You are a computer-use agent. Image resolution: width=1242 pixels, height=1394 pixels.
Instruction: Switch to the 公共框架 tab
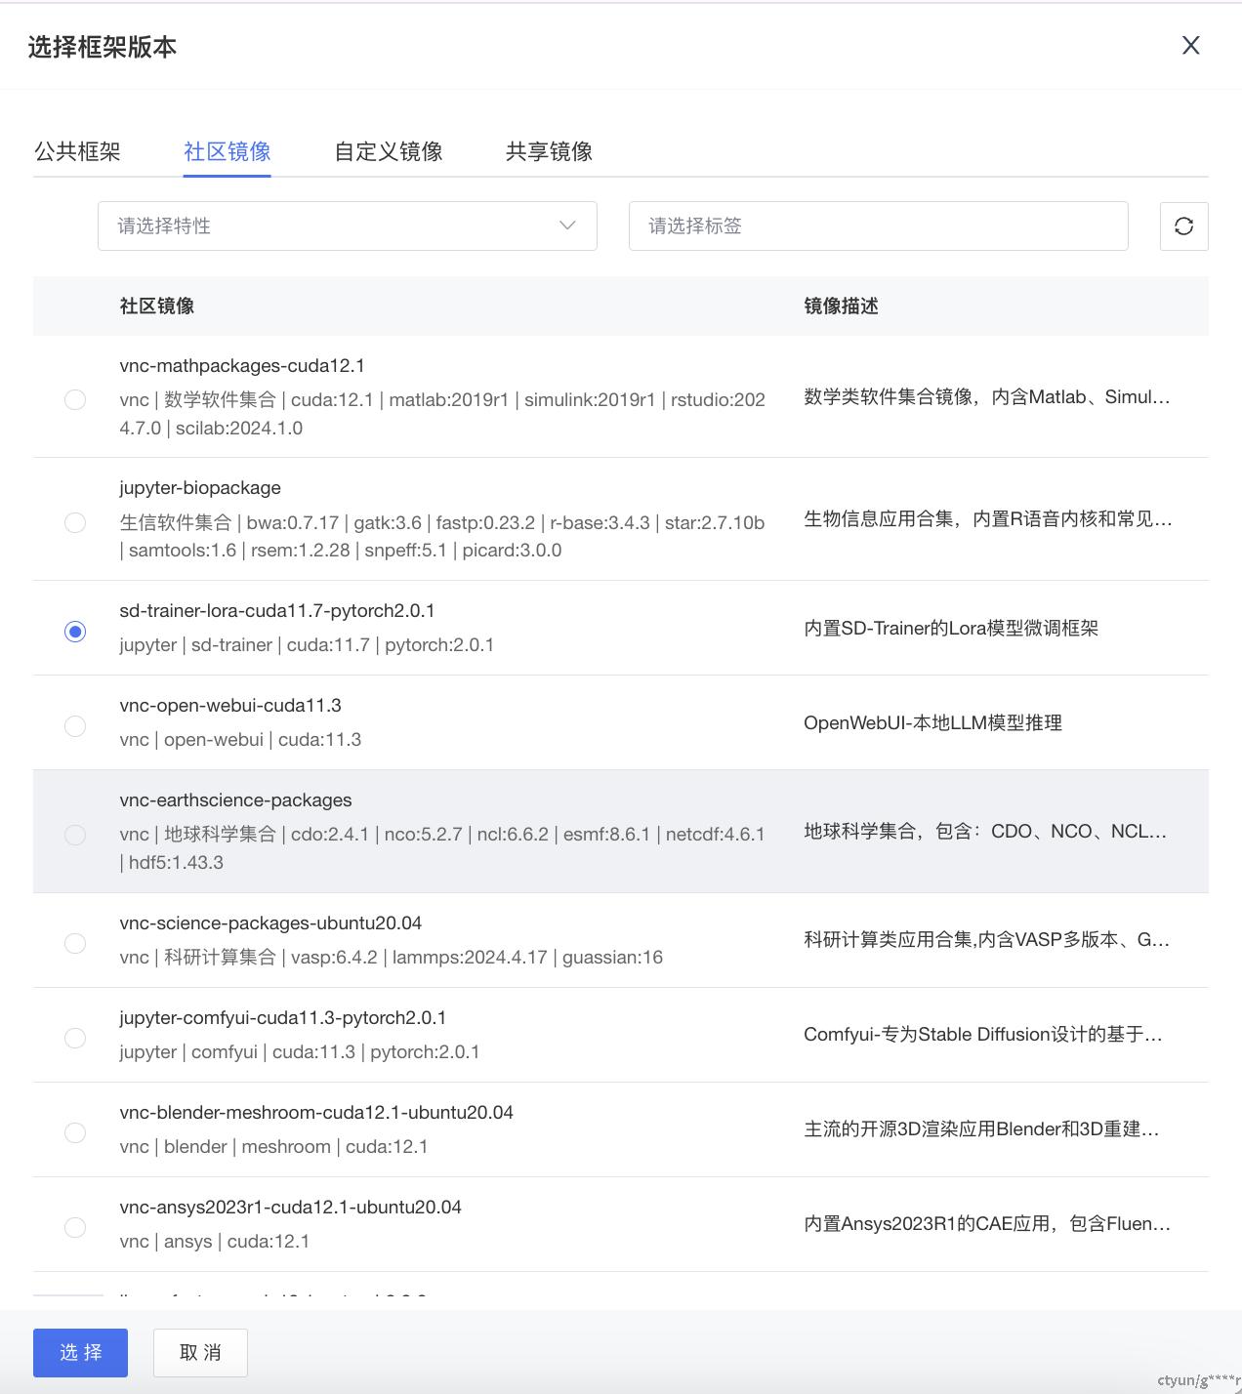[x=77, y=151]
